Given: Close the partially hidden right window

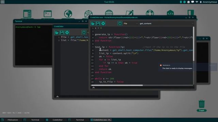Looking at the screenshot, I should 207,38.
